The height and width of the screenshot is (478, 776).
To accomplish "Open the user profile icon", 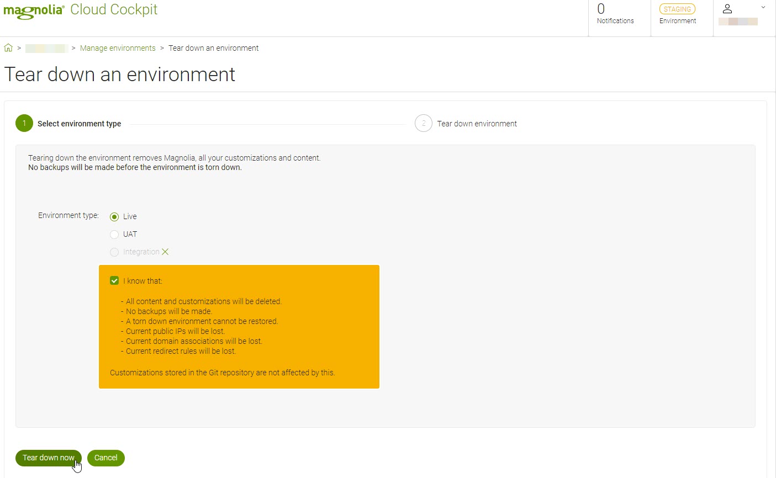I will point(727,9).
